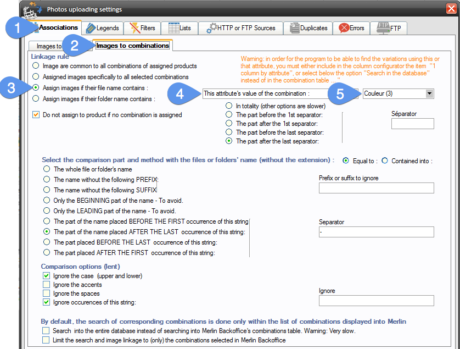The image size is (460, 349).
Task: Click the Séparator input field
Action: click(x=412, y=124)
